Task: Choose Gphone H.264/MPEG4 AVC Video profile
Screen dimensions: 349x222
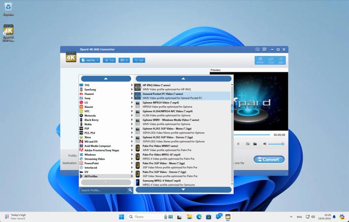Action: (182, 113)
